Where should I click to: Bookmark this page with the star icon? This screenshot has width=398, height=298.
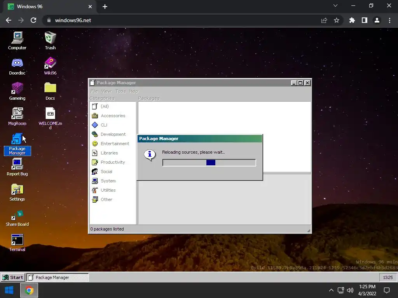tap(337, 20)
